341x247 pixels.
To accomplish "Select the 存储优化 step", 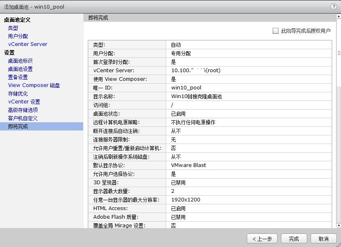I will 19,94.
